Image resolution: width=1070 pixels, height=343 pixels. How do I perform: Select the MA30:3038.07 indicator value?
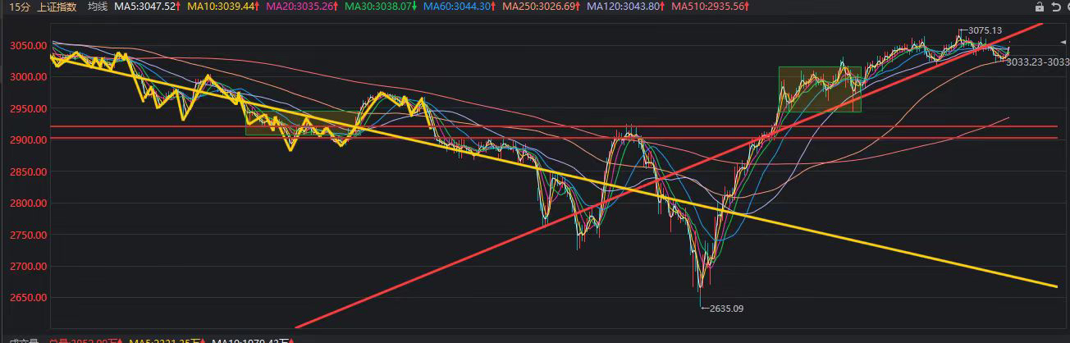378,7
